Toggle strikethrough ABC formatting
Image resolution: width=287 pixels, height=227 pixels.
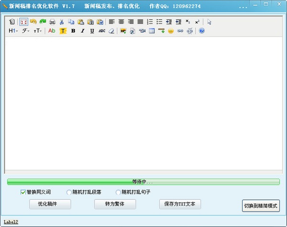pyautogui.click(x=102, y=31)
